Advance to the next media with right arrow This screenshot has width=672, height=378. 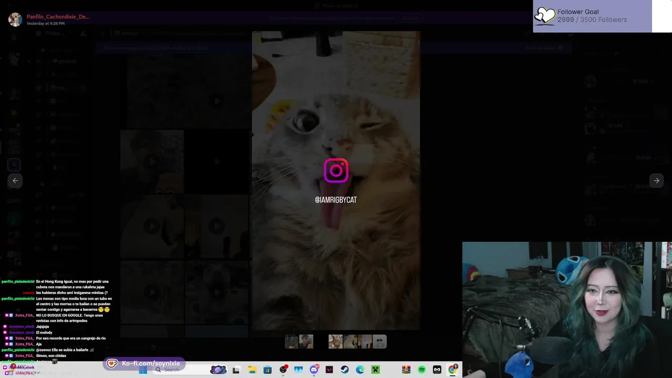(x=656, y=181)
